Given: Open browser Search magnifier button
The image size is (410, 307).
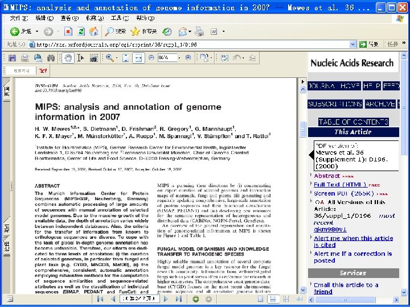Looking at the screenshot, I should (x=115, y=32).
